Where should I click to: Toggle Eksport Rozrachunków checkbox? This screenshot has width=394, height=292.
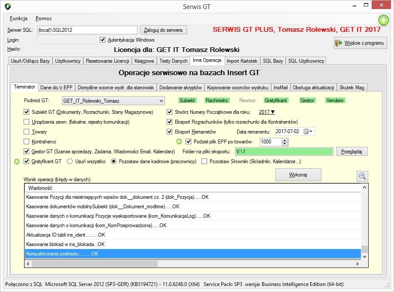[x=170, y=122]
